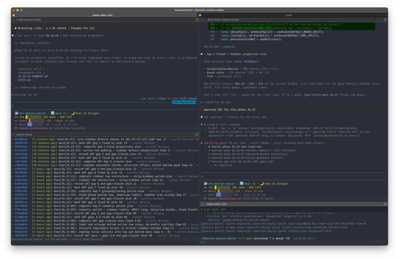The width and height of the screenshot is (399, 260).
Task: Open the bottom-right ..motion-editor pane menu icon
Action: (385, 204)
